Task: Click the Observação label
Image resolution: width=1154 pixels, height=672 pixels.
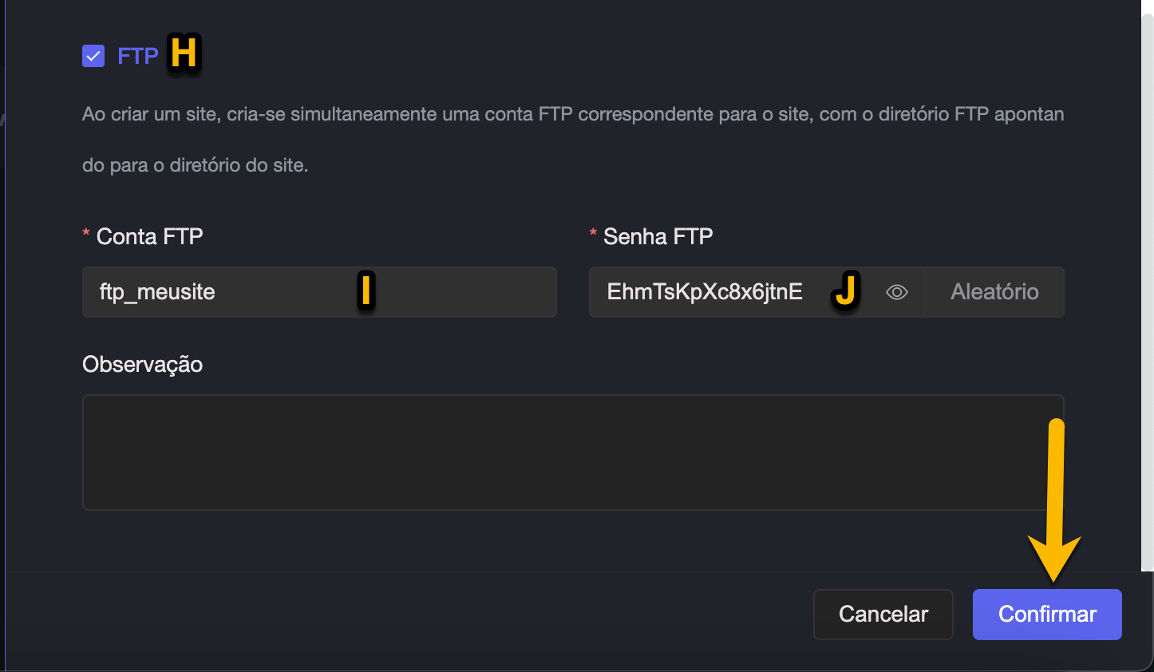Action: click(x=142, y=364)
